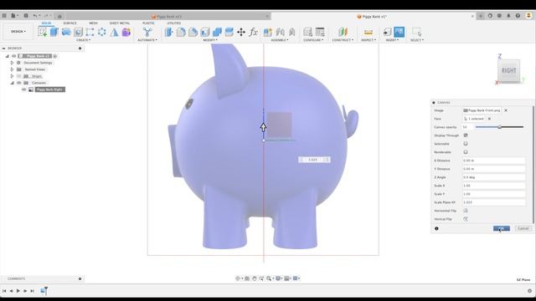Click the Extrude tool icon

coord(54,32)
